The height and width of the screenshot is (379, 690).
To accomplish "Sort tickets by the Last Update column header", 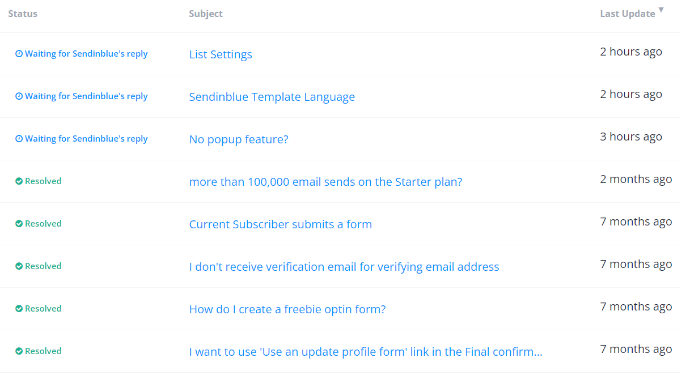I will [x=628, y=14].
